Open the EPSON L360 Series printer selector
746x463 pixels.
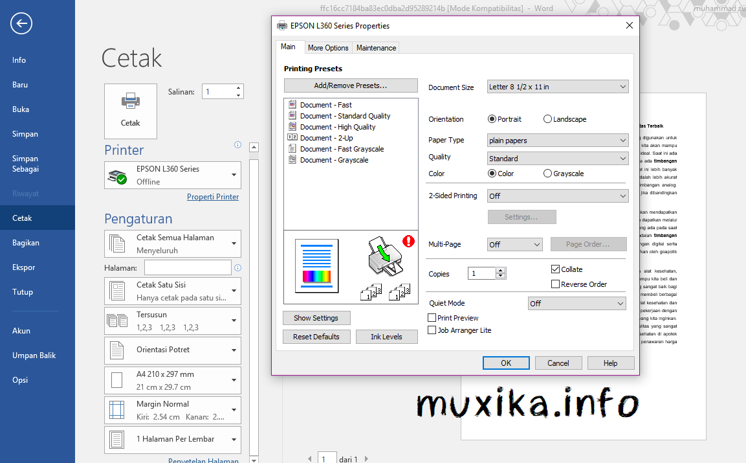[173, 175]
